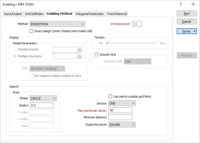The width and height of the screenshot is (200, 143).
Task: Go to the Trend Removal tab
Action: pyautogui.click(x=117, y=14)
